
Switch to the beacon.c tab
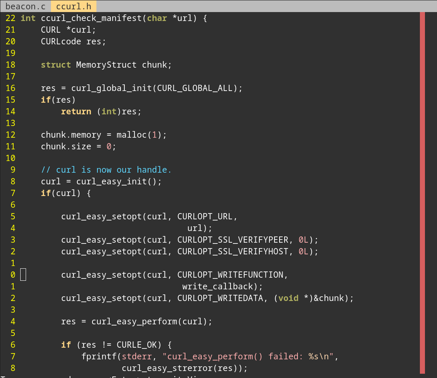(25, 6)
